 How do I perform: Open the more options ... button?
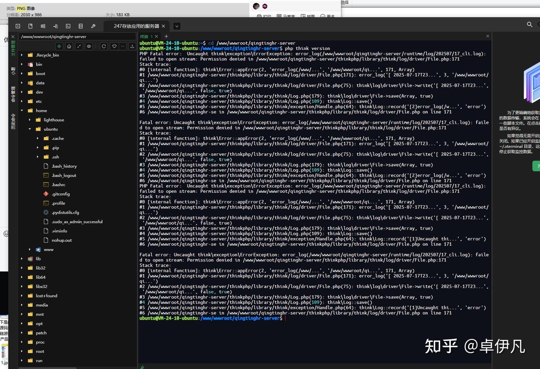[123, 46]
